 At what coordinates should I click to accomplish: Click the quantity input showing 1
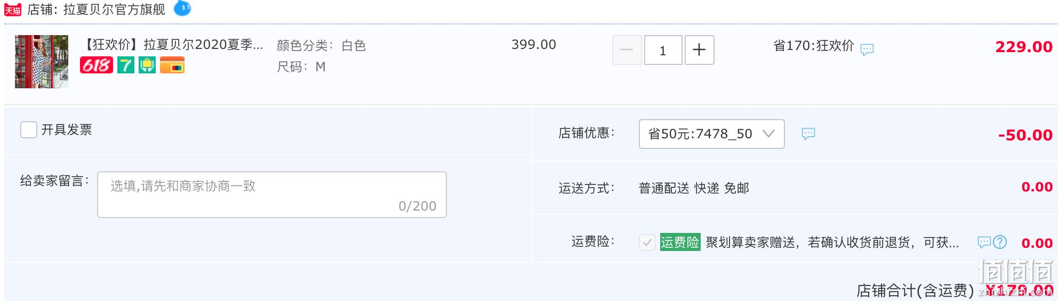(663, 50)
